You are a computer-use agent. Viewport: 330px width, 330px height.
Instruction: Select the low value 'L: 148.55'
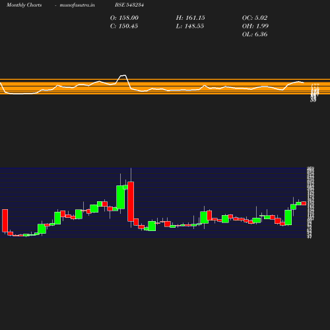190,26
